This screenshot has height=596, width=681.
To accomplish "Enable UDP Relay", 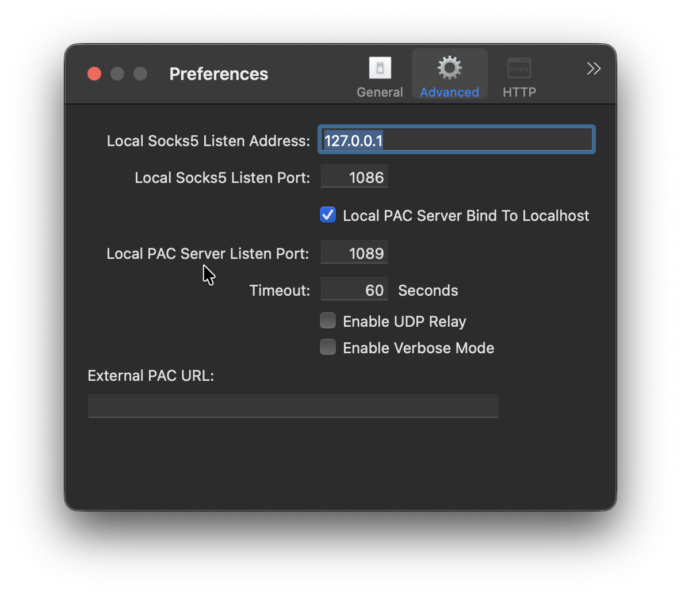I will click(327, 320).
